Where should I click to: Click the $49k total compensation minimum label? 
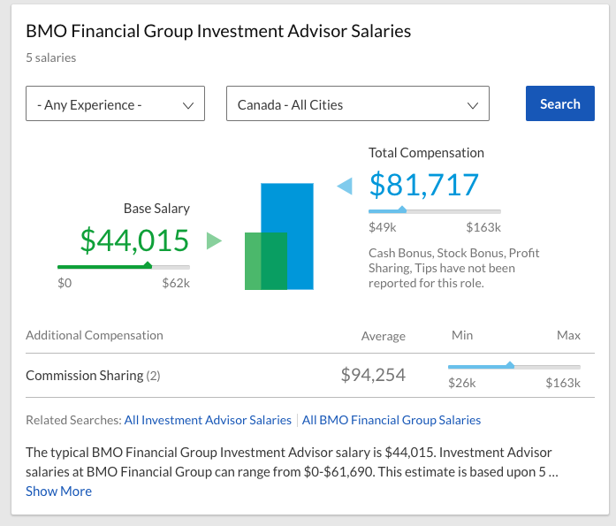tap(383, 227)
